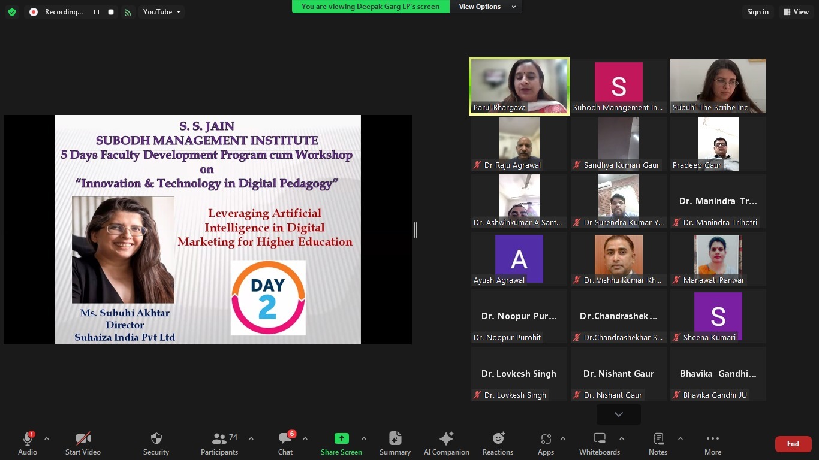The image size is (819, 460).
Task: Expand the Share Screen options arrow
Action: coord(363,439)
